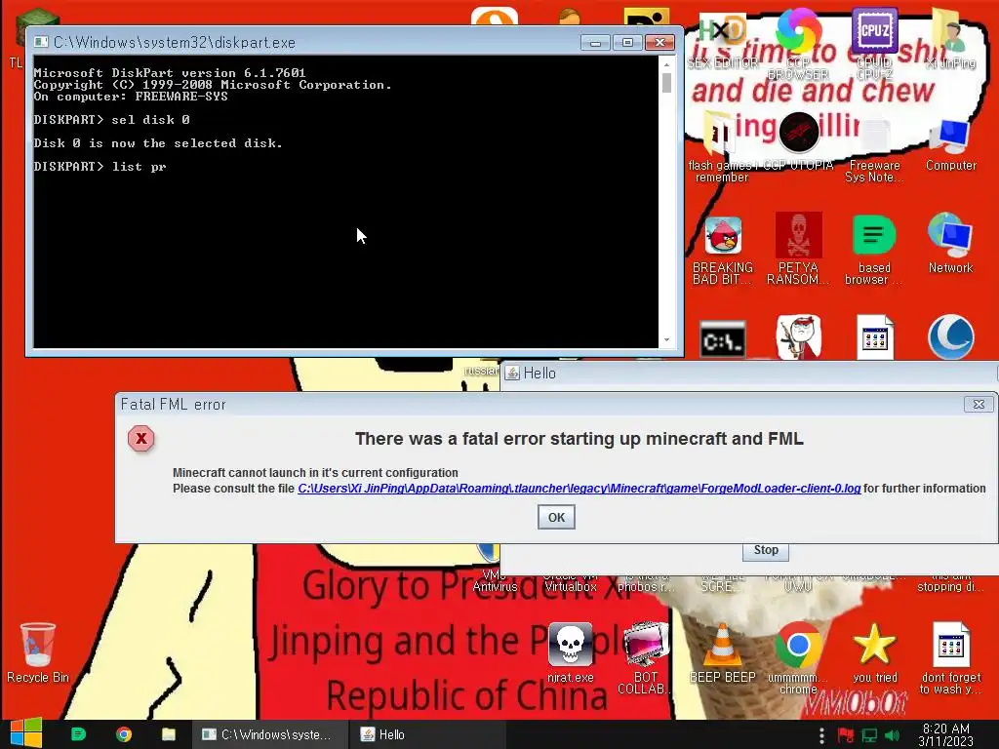
Task: Minimize the diskpart window
Action: coord(596,43)
